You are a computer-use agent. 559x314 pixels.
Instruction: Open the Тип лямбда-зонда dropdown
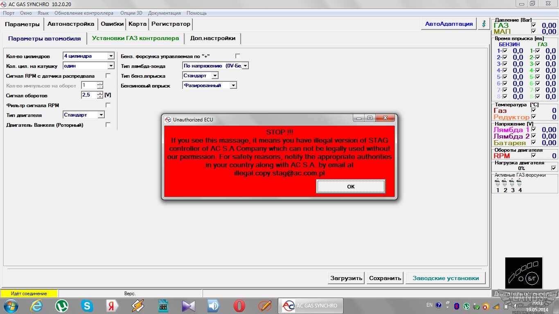pos(245,66)
